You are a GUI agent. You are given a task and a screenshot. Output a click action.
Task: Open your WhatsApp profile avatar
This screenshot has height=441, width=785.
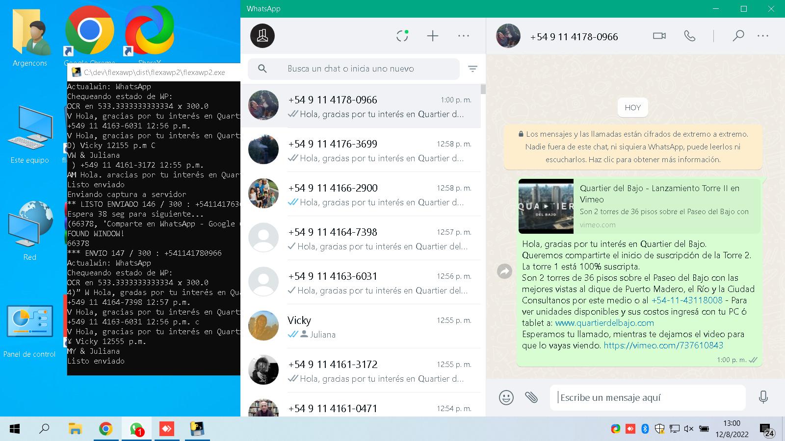coord(262,36)
